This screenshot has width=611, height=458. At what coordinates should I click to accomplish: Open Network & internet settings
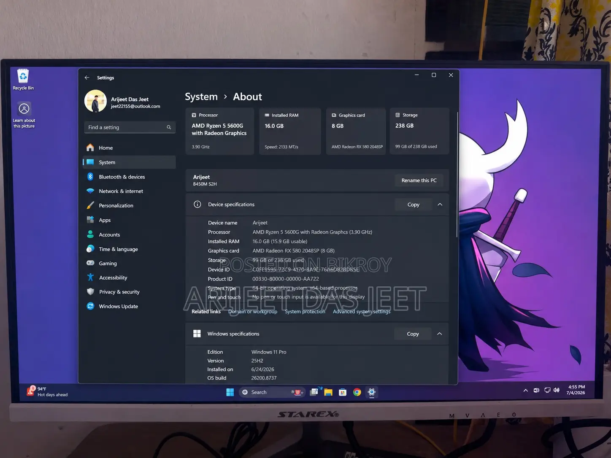tap(129, 191)
